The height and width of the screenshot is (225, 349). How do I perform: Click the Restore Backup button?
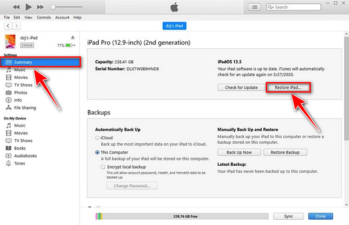point(285,152)
